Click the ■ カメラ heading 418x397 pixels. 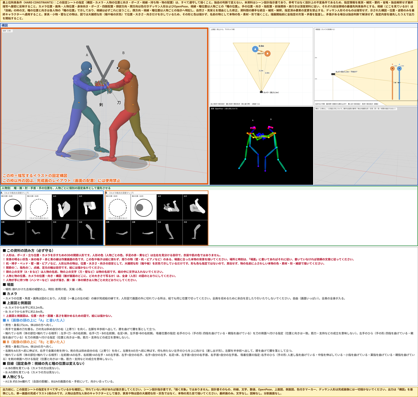10,294
